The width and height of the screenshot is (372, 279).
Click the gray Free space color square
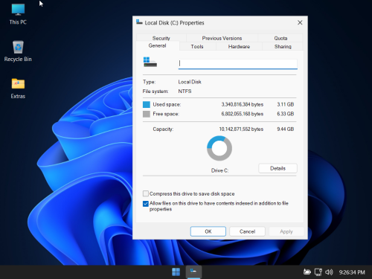click(x=147, y=114)
